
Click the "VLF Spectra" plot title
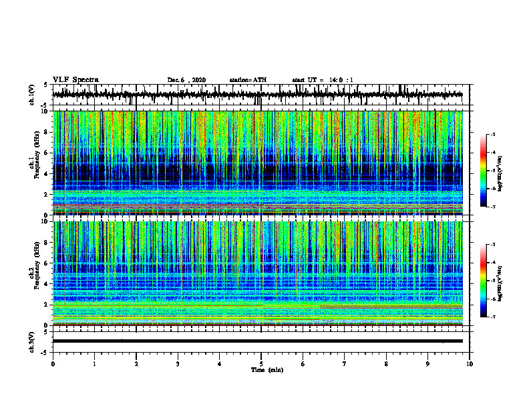click(75, 80)
